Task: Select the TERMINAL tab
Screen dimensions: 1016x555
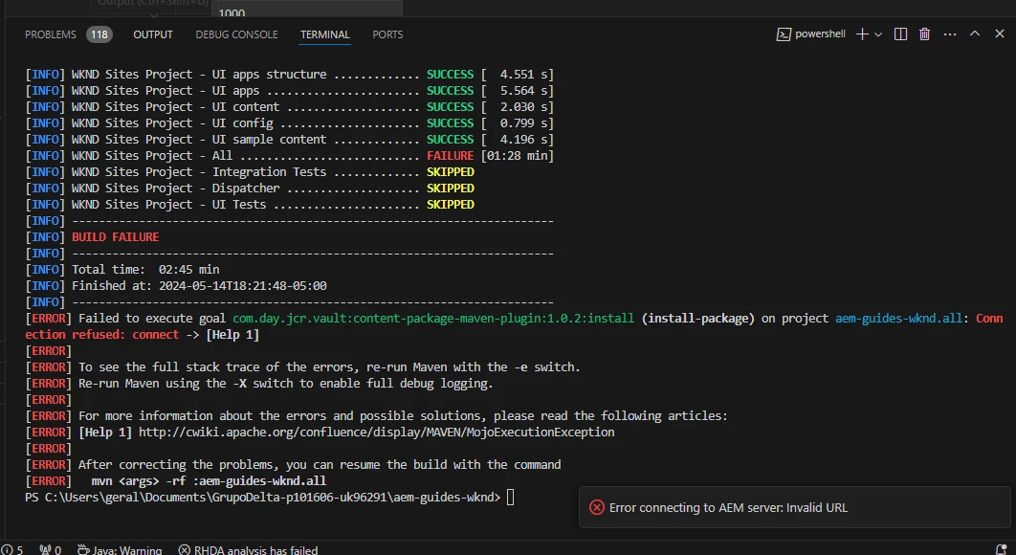Action: pyautogui.click(x=324, y=34)
